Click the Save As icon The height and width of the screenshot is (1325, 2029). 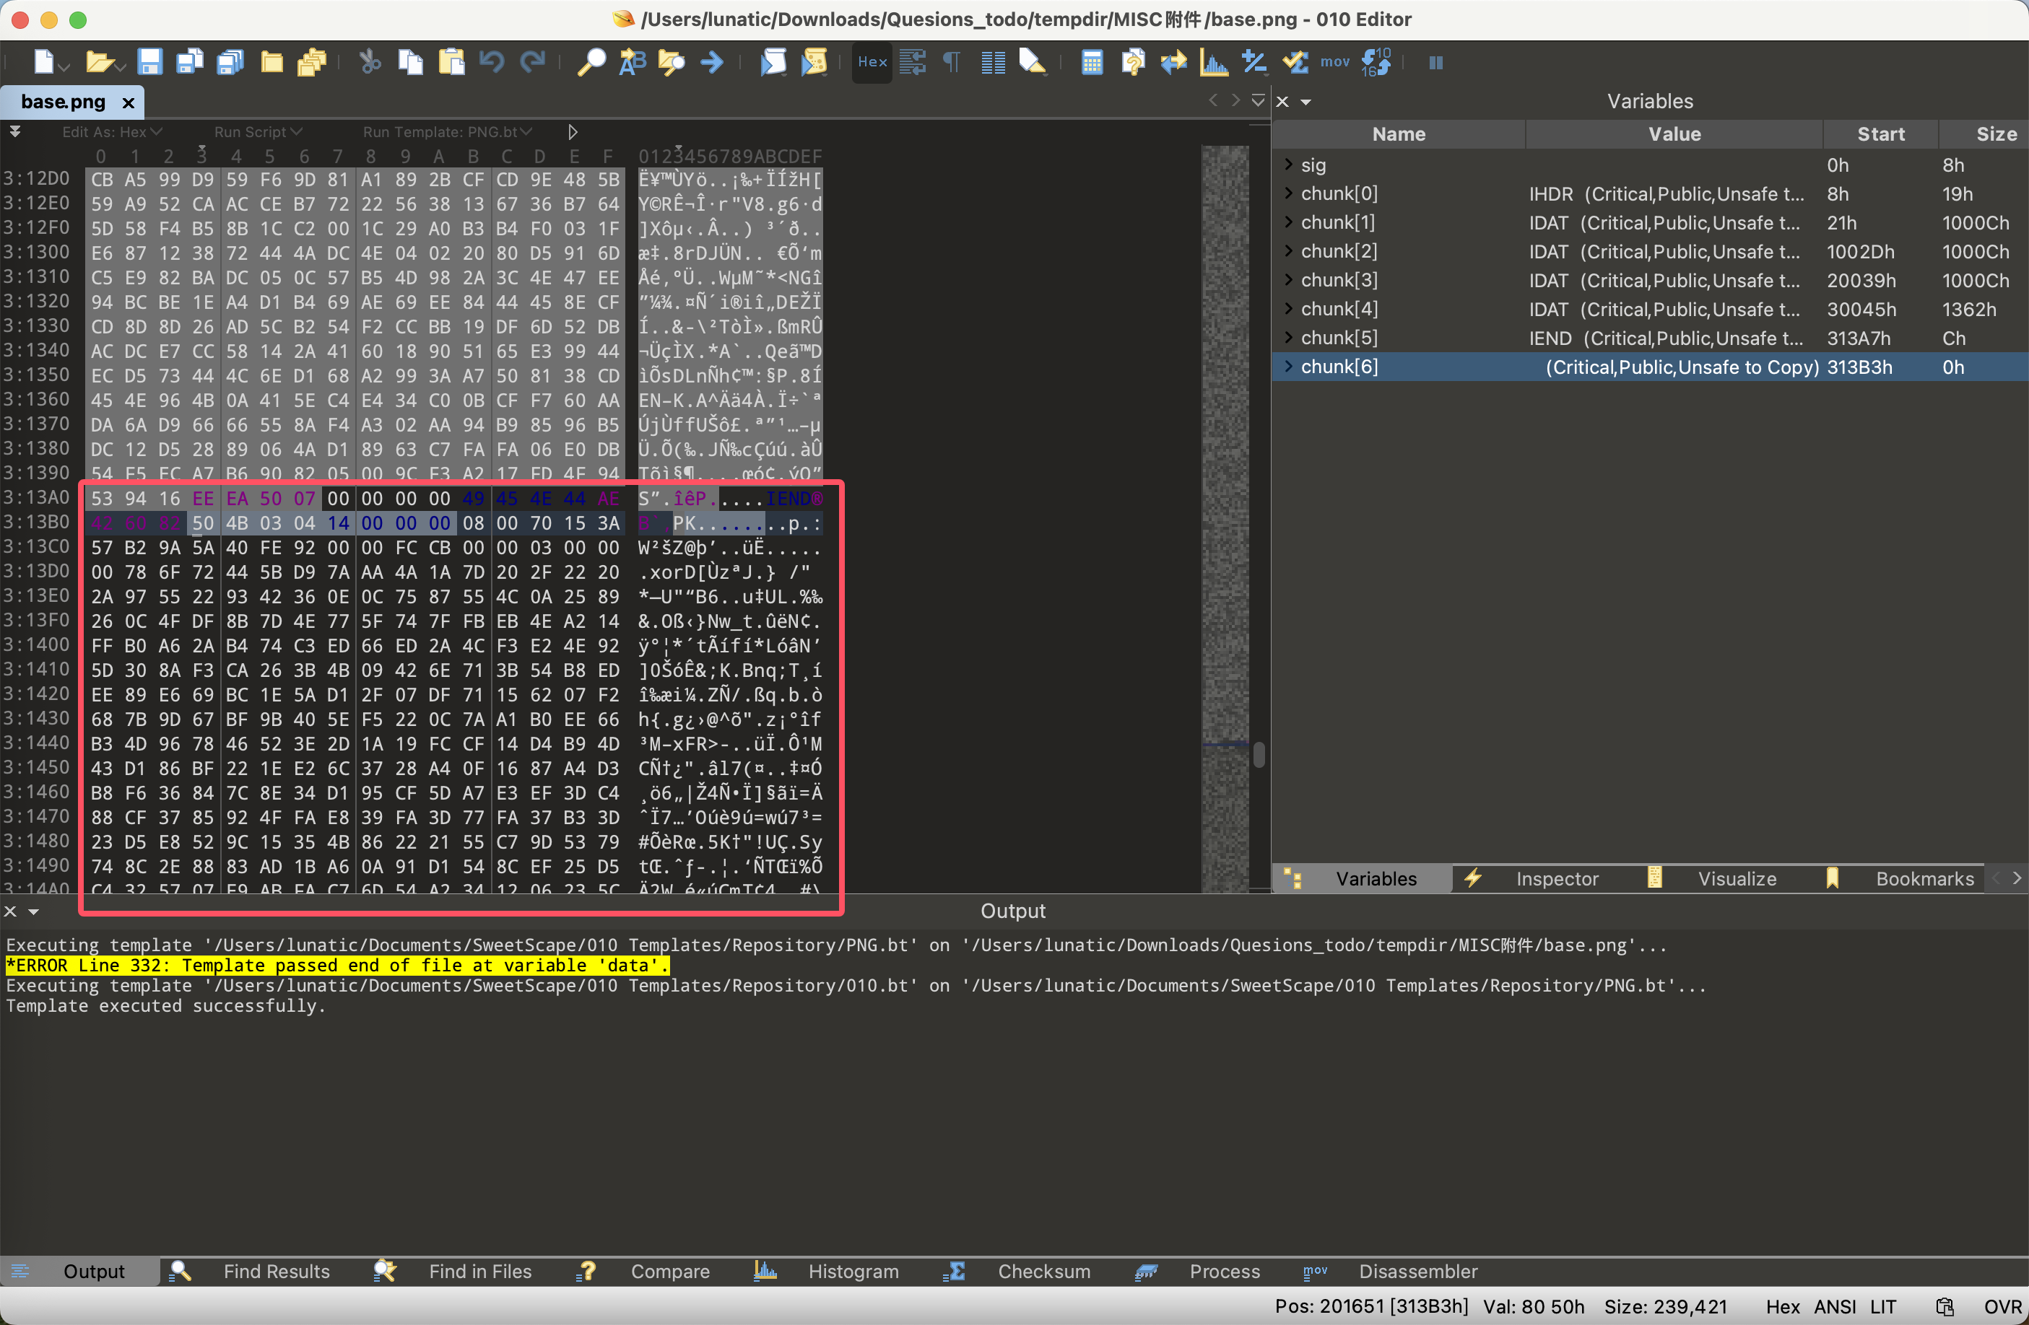(189, 62)
